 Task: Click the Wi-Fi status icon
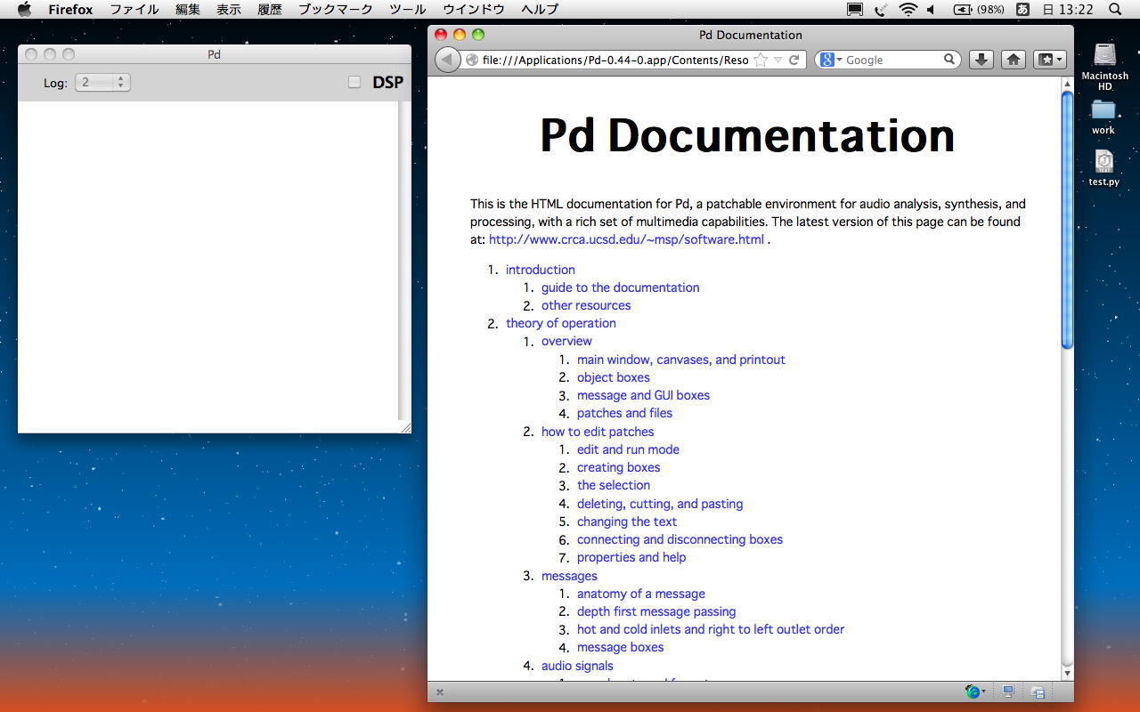908,10
